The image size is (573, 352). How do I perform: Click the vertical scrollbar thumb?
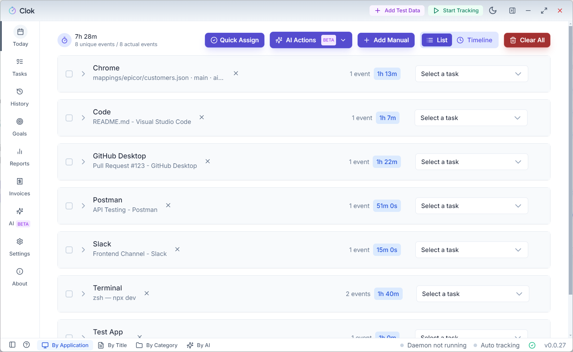pos(571,160)
